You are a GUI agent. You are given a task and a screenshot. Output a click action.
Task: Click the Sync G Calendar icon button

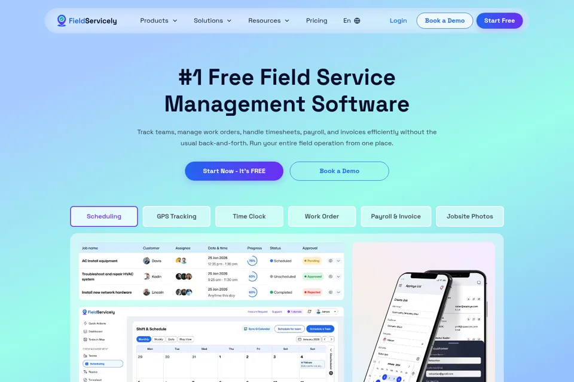[x=257, y=329]
